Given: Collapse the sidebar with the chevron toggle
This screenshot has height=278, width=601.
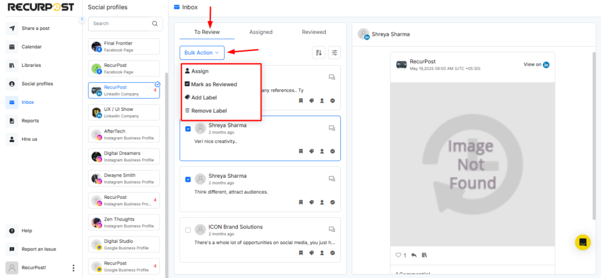Looking at the screenshot, I should (82, 19).
